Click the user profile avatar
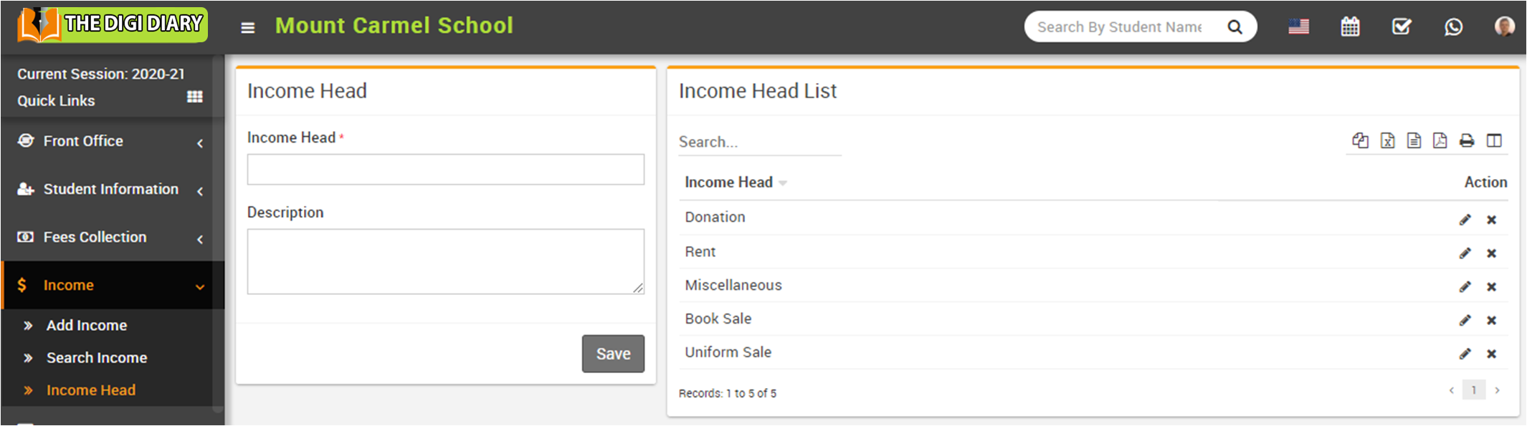 1504,26
